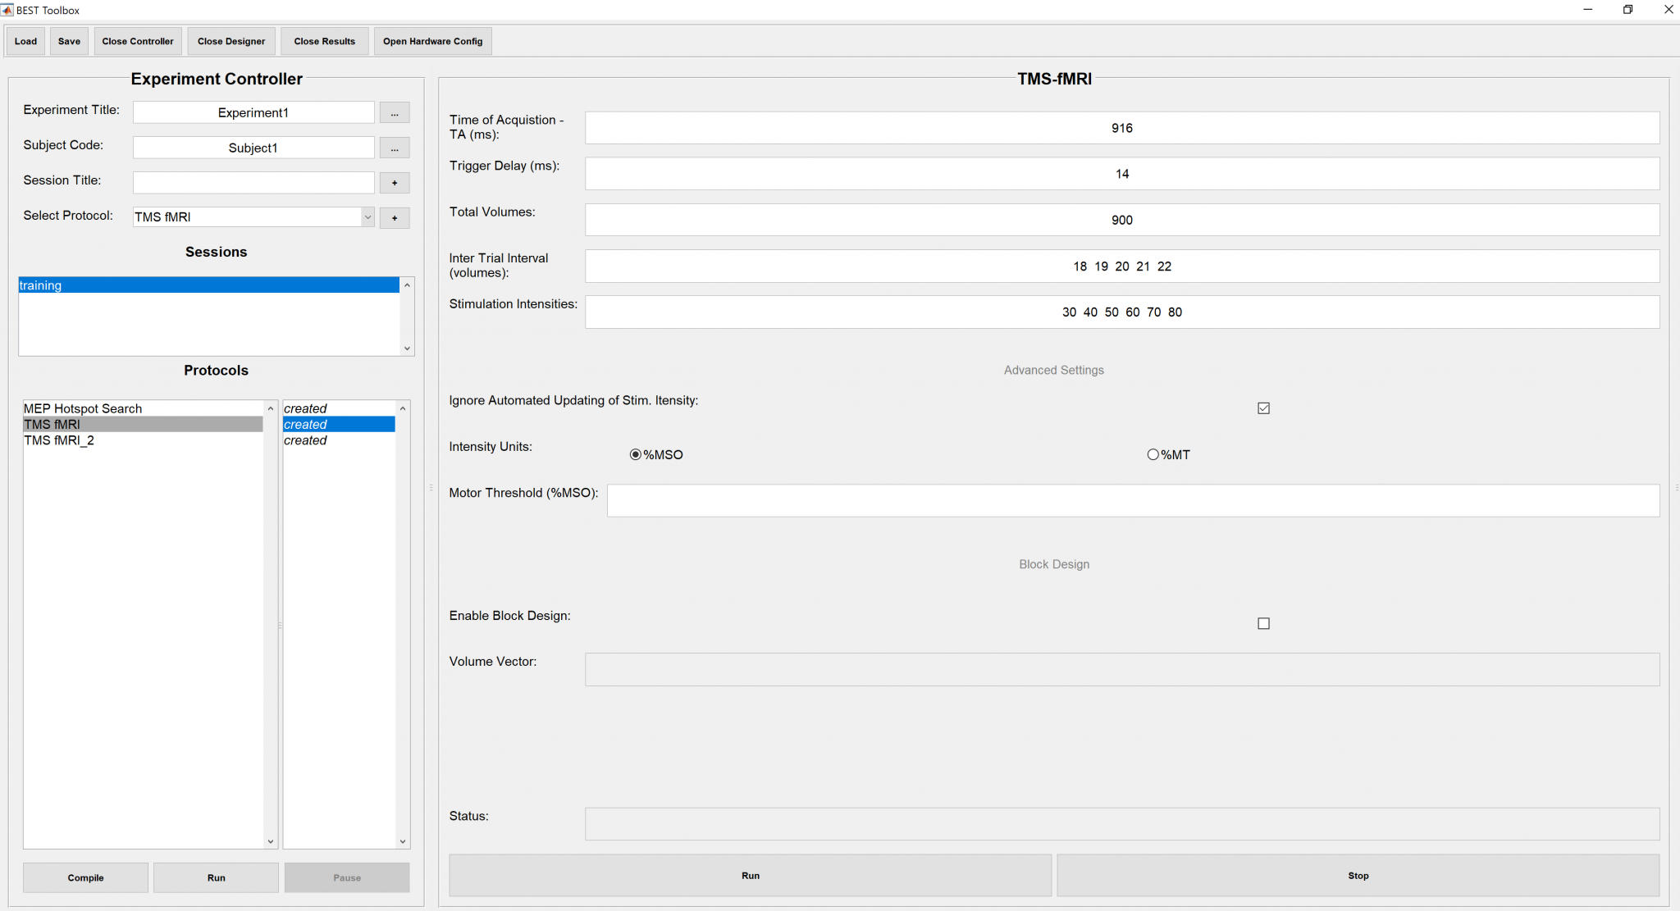Restore down the BEST Toolbox window
The height and width of the screenshot is (911, 1680).
click(x=1627, y=10)
